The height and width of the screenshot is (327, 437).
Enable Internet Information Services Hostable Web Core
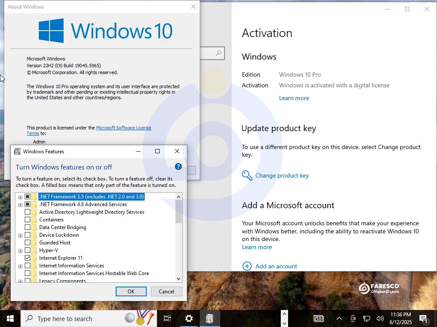point(27,273)
